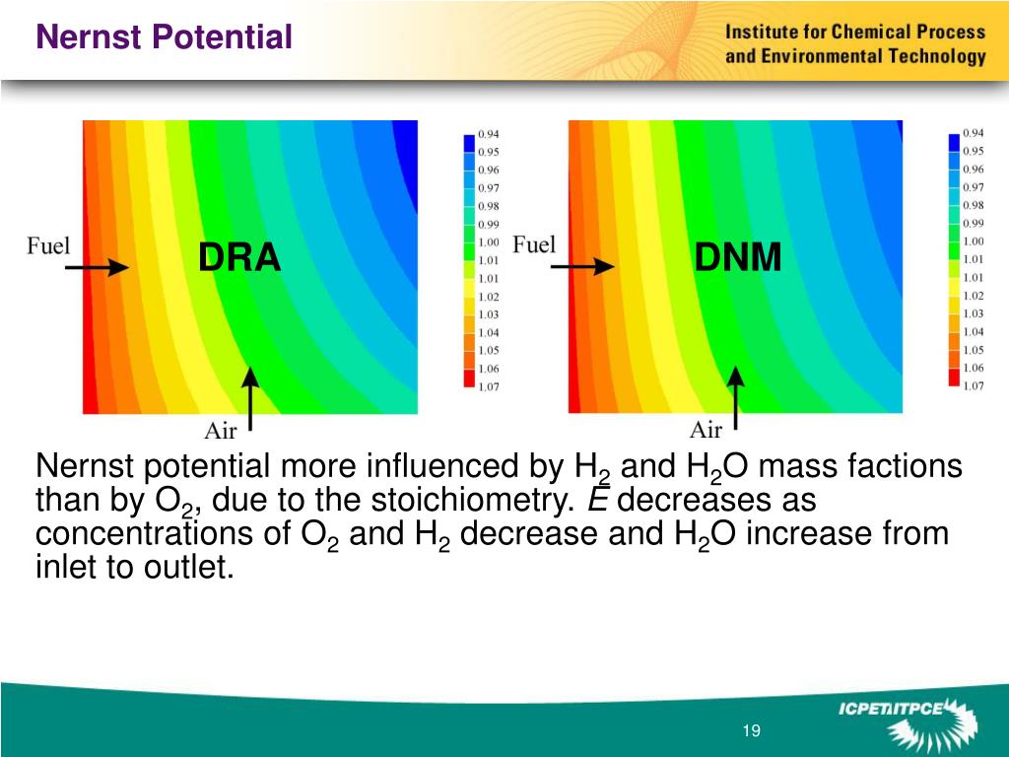Click the color scale bar next to the DNM plot

954,259
